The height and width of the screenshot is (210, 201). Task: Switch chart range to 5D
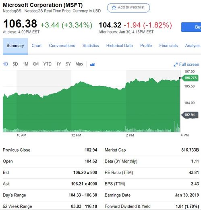[15, 64]
